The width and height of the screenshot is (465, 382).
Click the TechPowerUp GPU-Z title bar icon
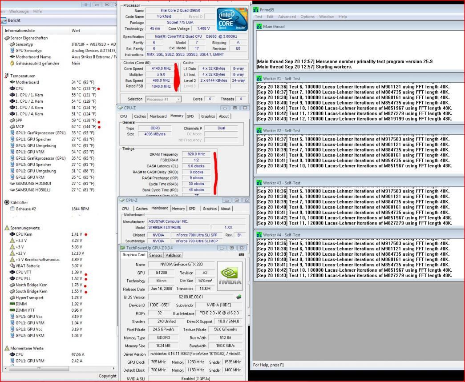tap(122, 248)
